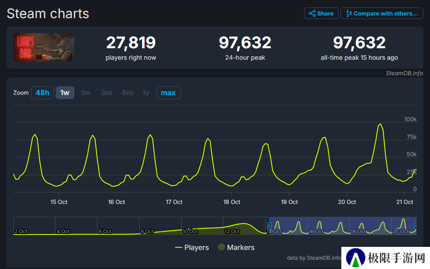430x269 pixels.
Task: Click the 20 Oct peak on chart line
Action: (x=380, y=124)
